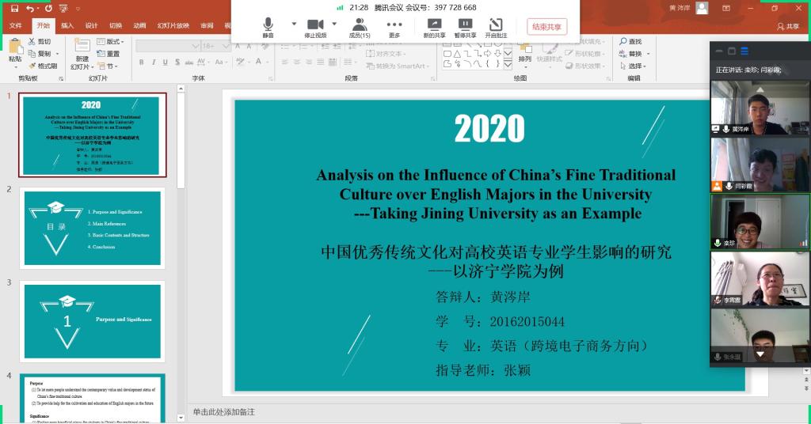This screenshot has width=811, height=424.
Task: Click the 共享 (Share) button in PowerPoint
Action: (787, 26)
